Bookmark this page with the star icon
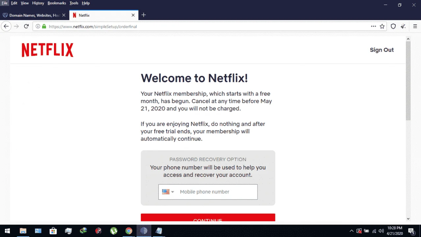This screenshot has height=237, width=421. pyautogui.click(x=382, y=26)
